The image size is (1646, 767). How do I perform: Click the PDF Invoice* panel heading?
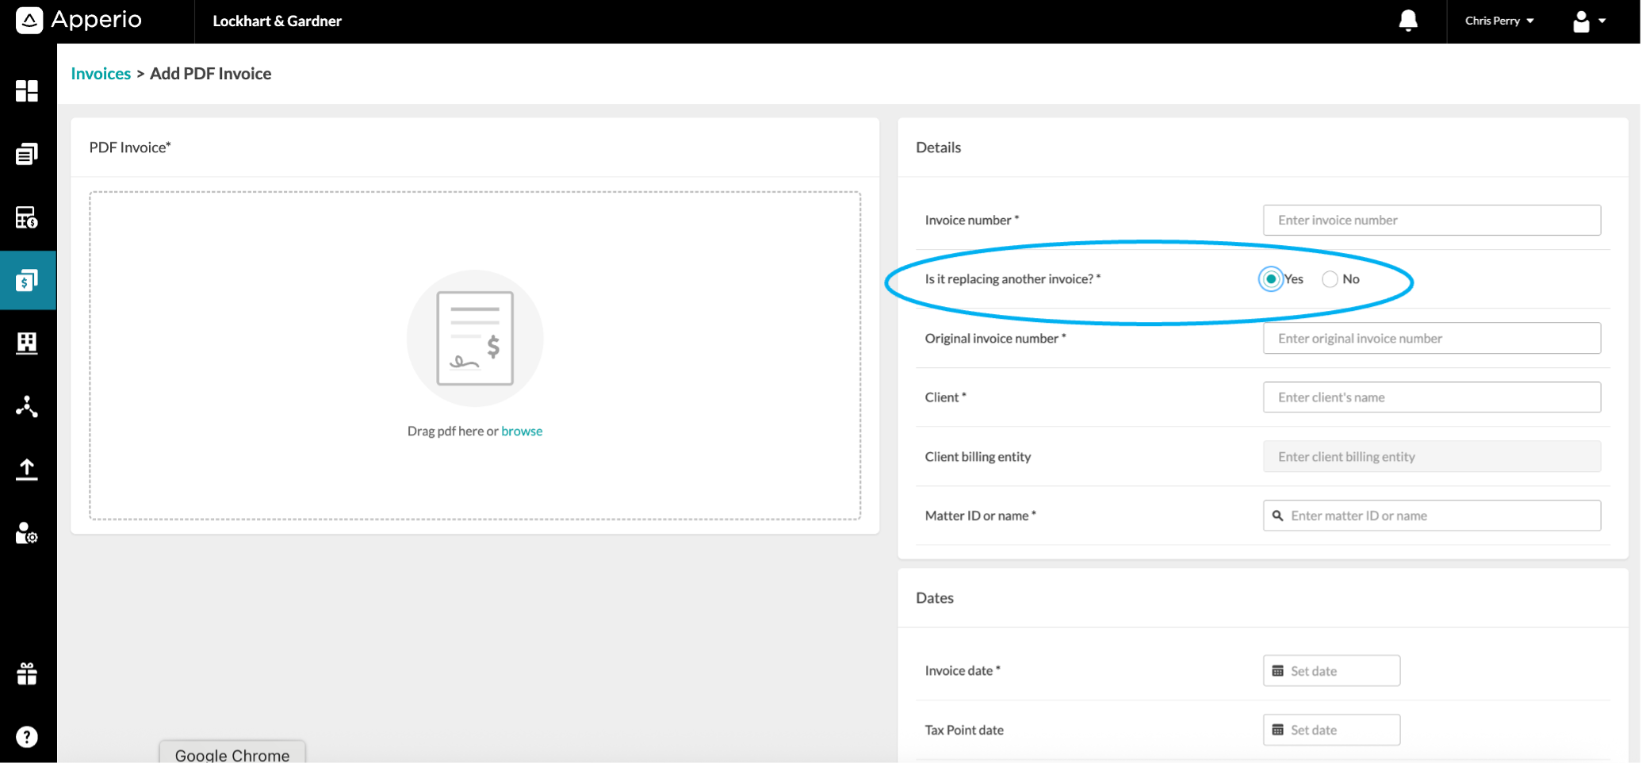click(130, 148)
